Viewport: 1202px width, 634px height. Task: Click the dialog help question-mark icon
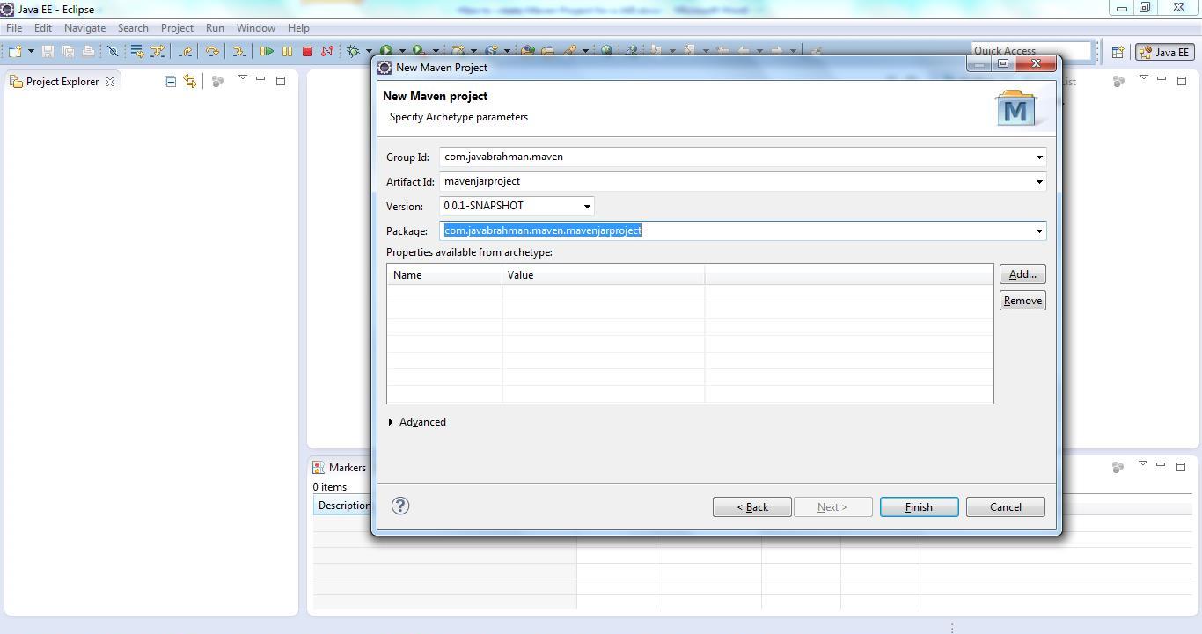tap(400, 506)
